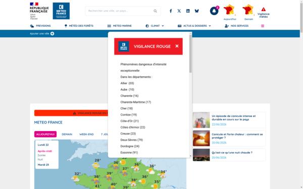The width and height of the screenshot is (303, 189).
Task: Click department Charente (16)
Action: pyautogui.click(x=129, y=96)
